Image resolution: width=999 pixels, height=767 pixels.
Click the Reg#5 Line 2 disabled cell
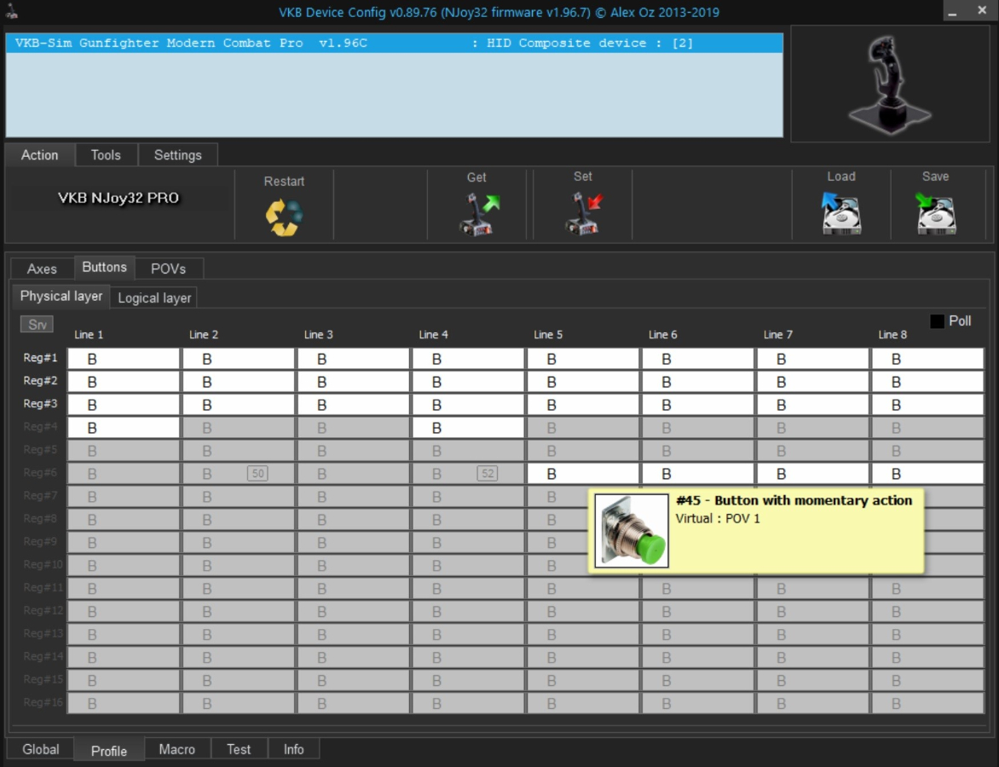pyautogui.click(x=239, y=450)
